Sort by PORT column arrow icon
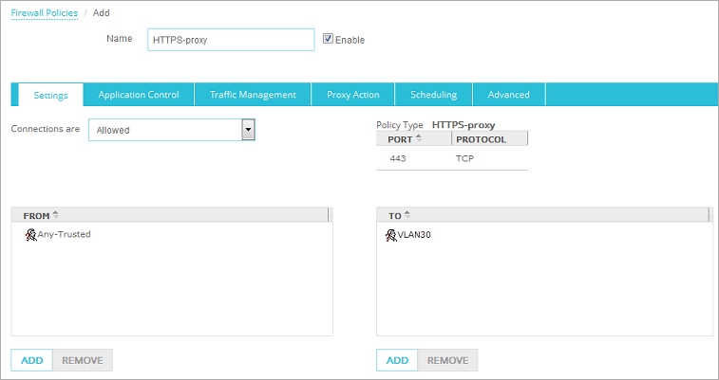719x380 pixels. click(419, 138)
